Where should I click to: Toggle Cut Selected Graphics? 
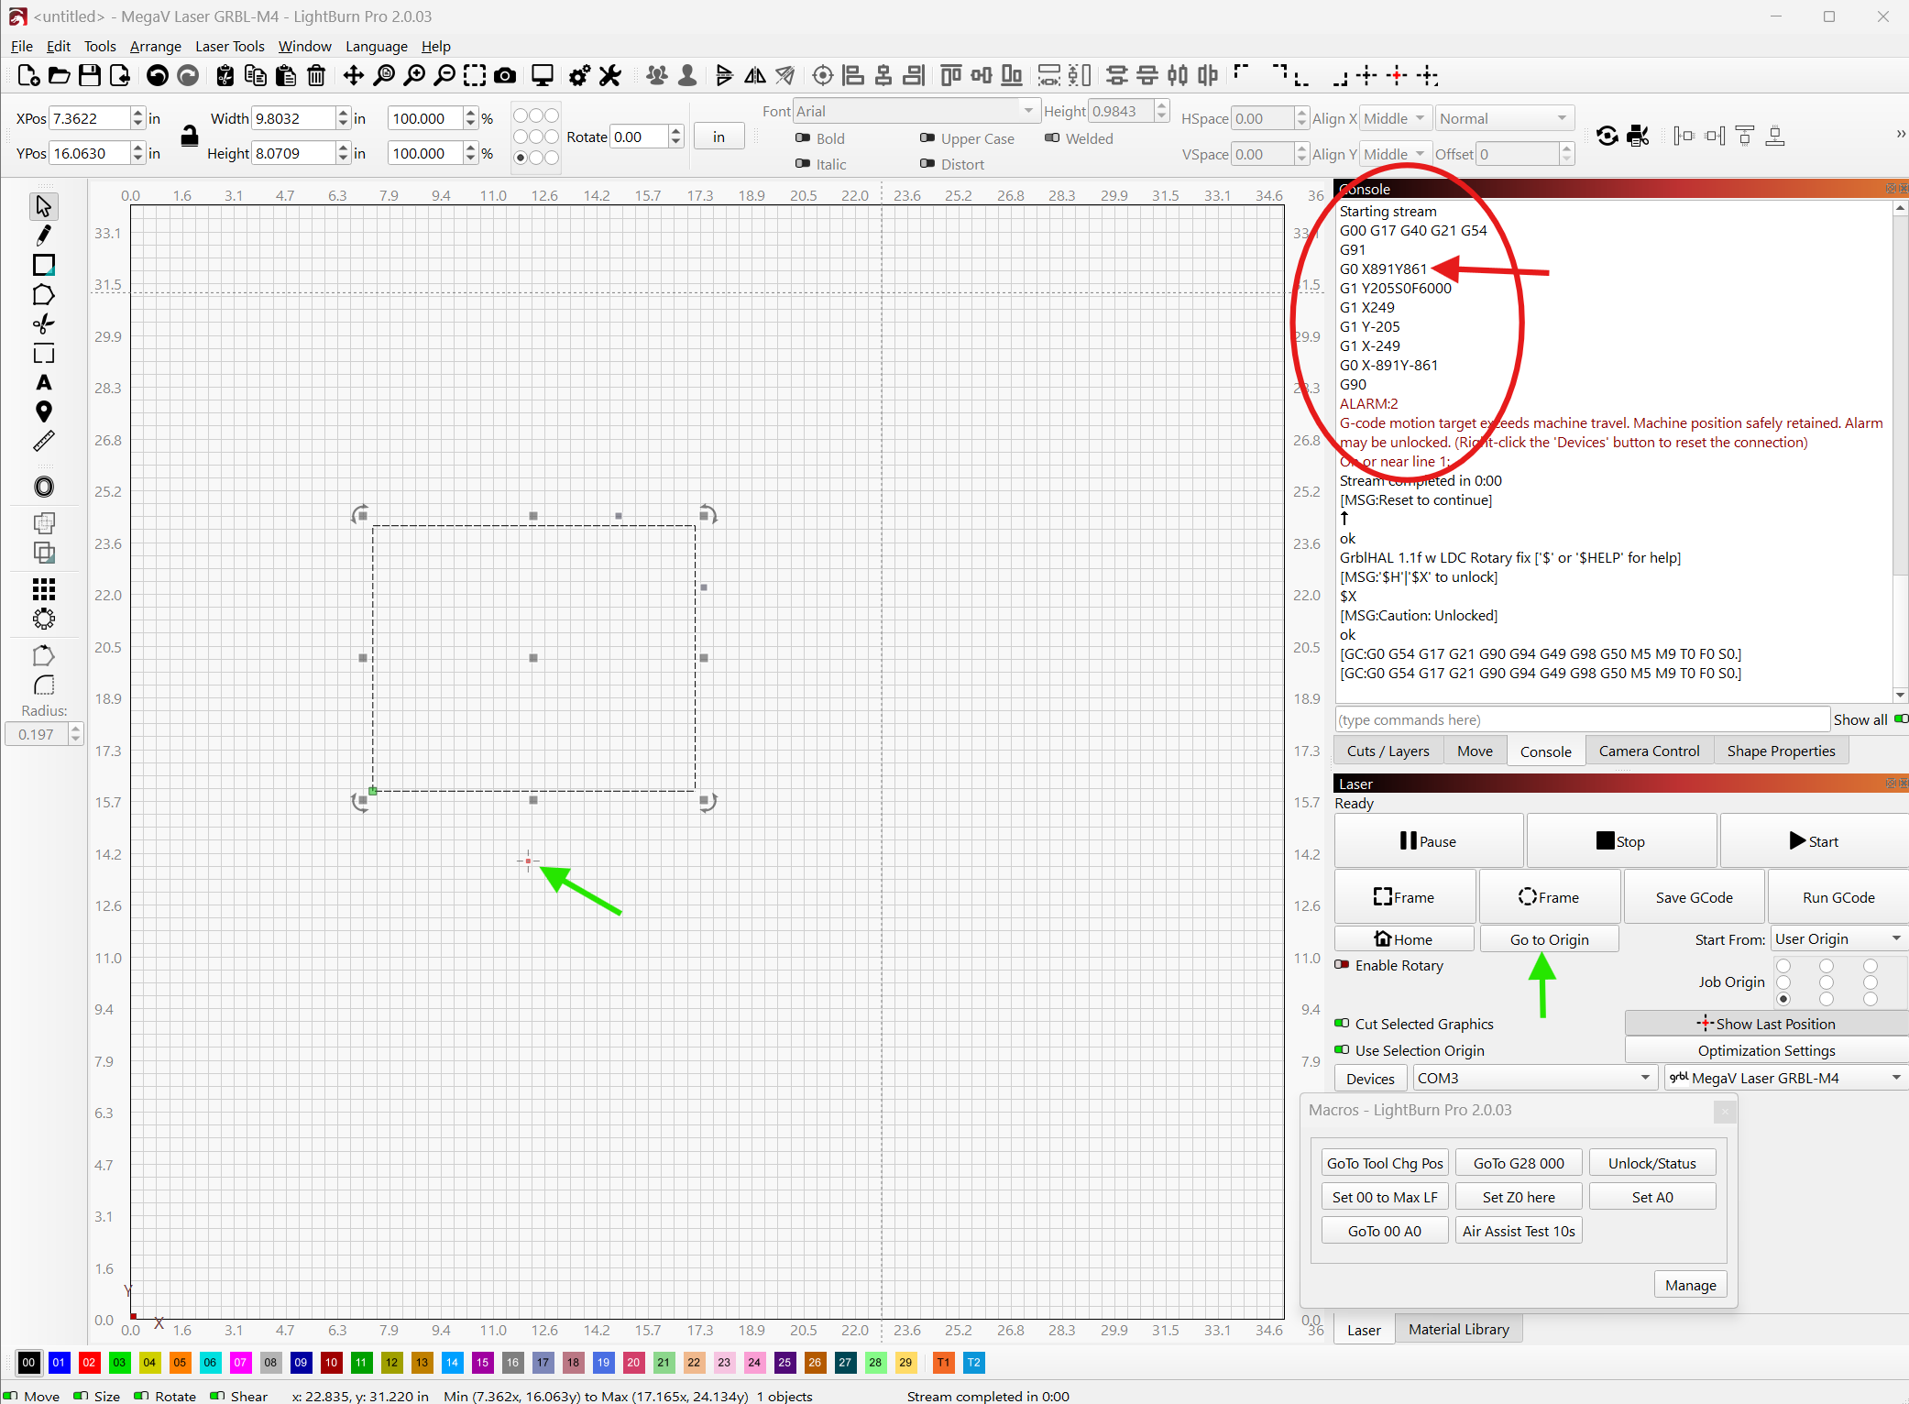point(1342,1024)
